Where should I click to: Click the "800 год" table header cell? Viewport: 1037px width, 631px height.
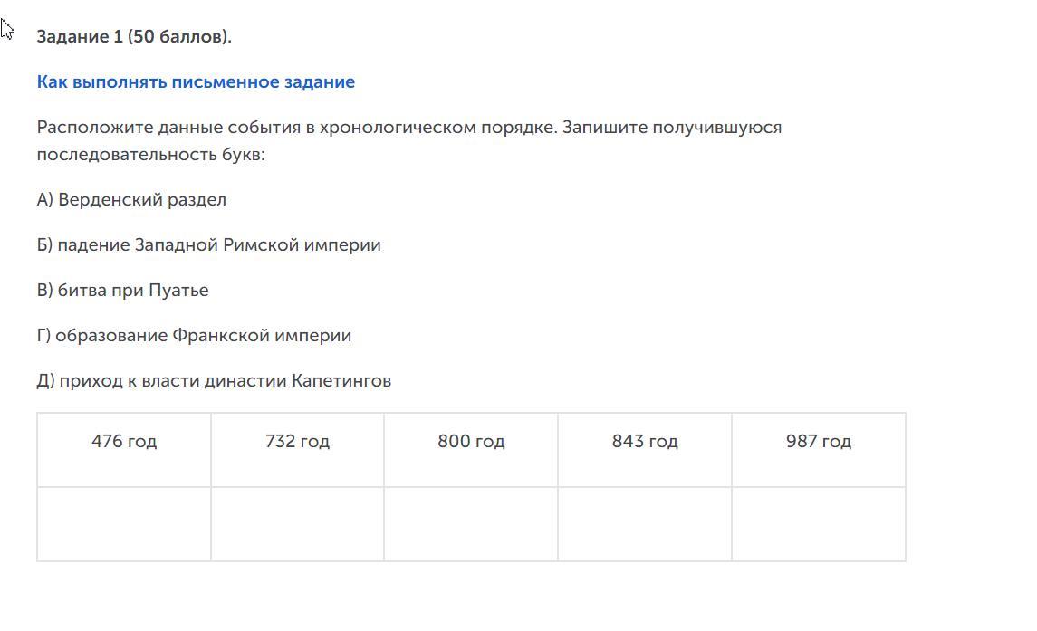(471, 442)
